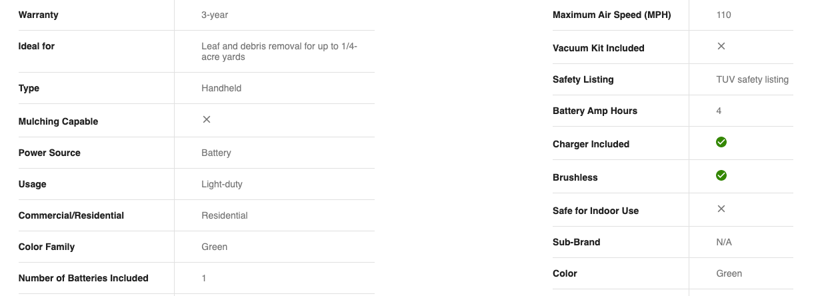Screen dimensions: 838x296
Task: Click the Power Source Battery value
Action: tap(216, 153)
